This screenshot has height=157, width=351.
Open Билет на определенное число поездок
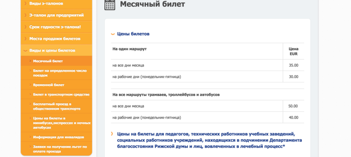(x=57, y=73)
